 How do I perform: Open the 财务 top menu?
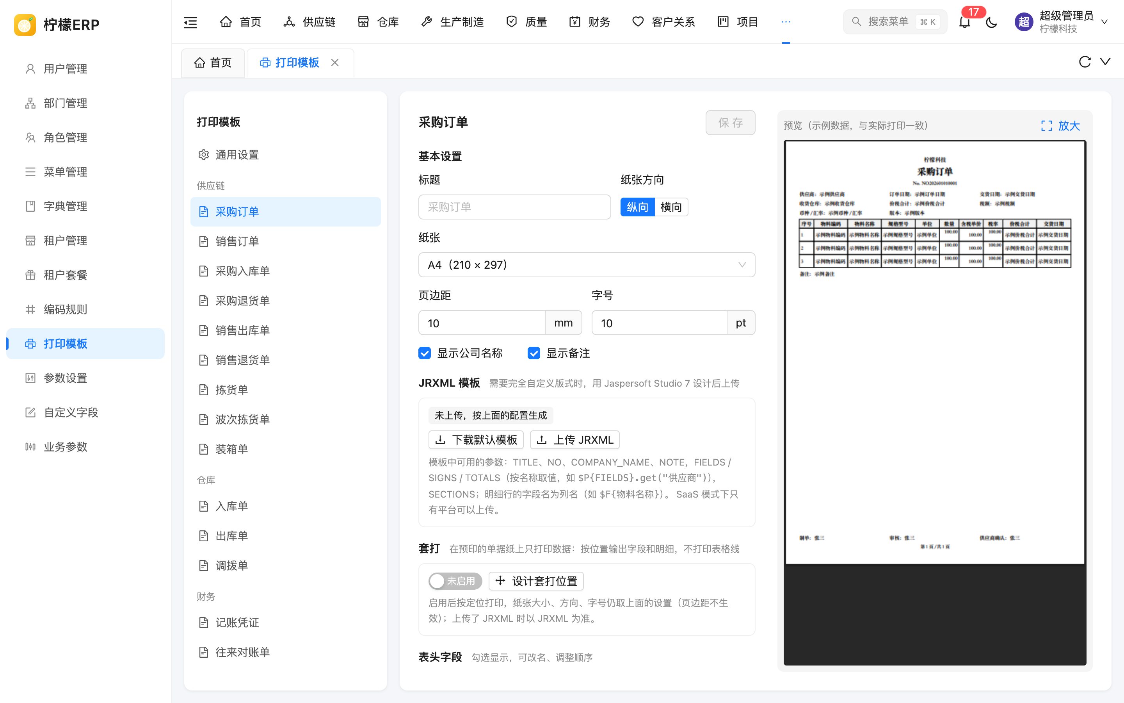click(x=590, y=22)
